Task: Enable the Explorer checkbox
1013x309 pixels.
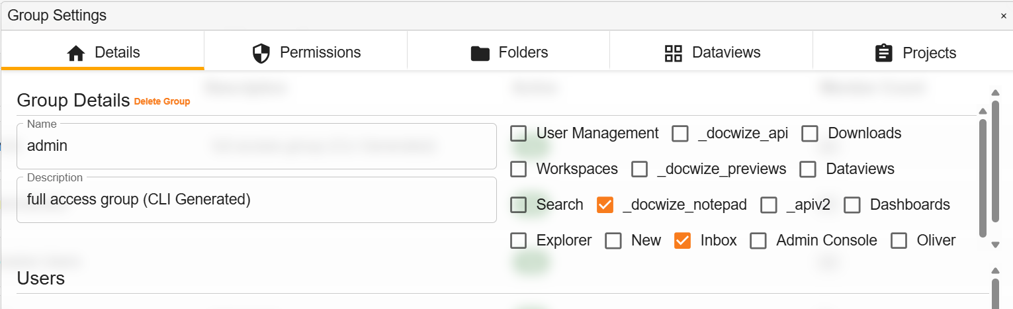Action: pos(519,241)
